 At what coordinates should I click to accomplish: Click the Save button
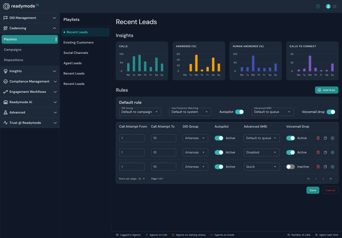tap(313, 190)
